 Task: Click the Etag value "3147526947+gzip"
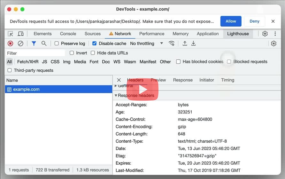197,156
